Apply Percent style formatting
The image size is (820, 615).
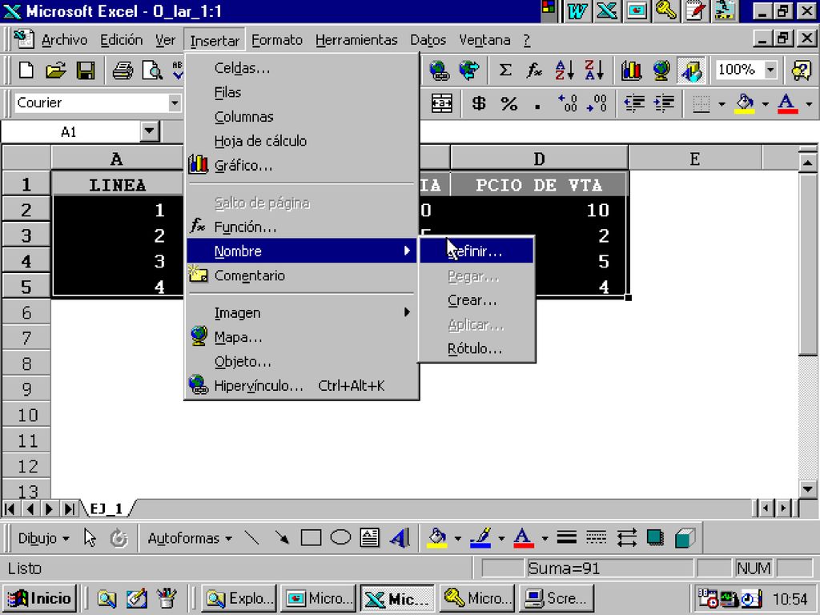coord(508,103)
